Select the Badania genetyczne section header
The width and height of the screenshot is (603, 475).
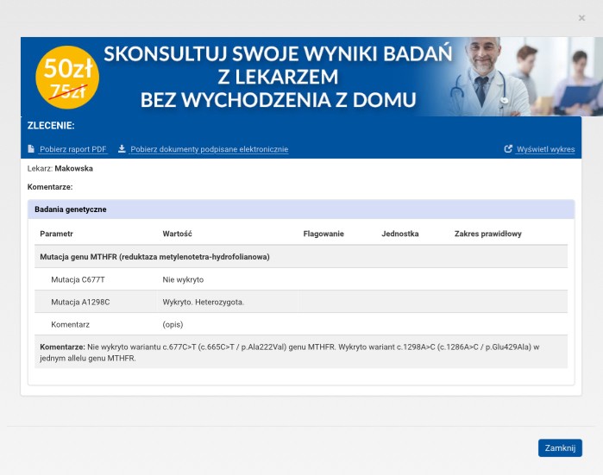[301, 209]
